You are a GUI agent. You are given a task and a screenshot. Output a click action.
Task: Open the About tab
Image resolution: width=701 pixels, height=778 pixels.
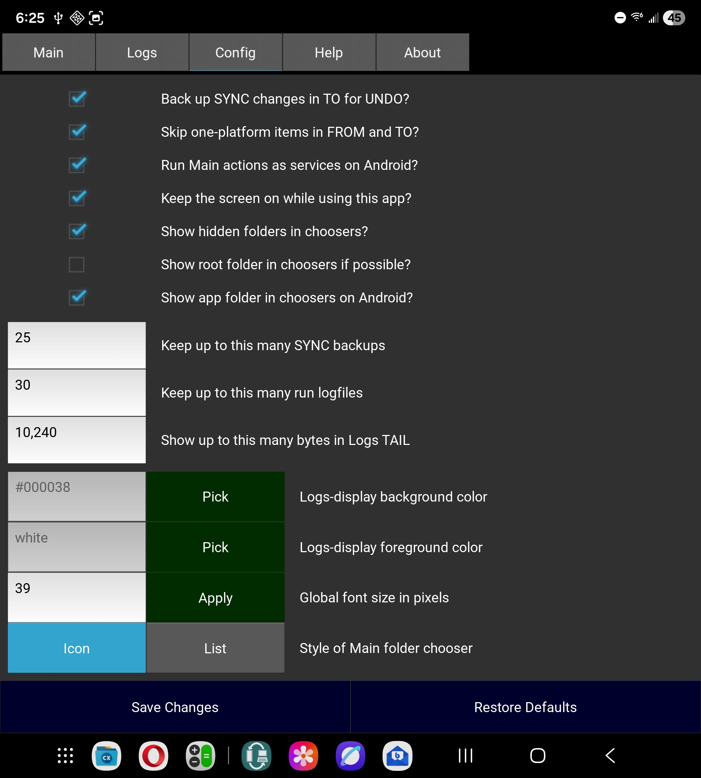[422, 52]
